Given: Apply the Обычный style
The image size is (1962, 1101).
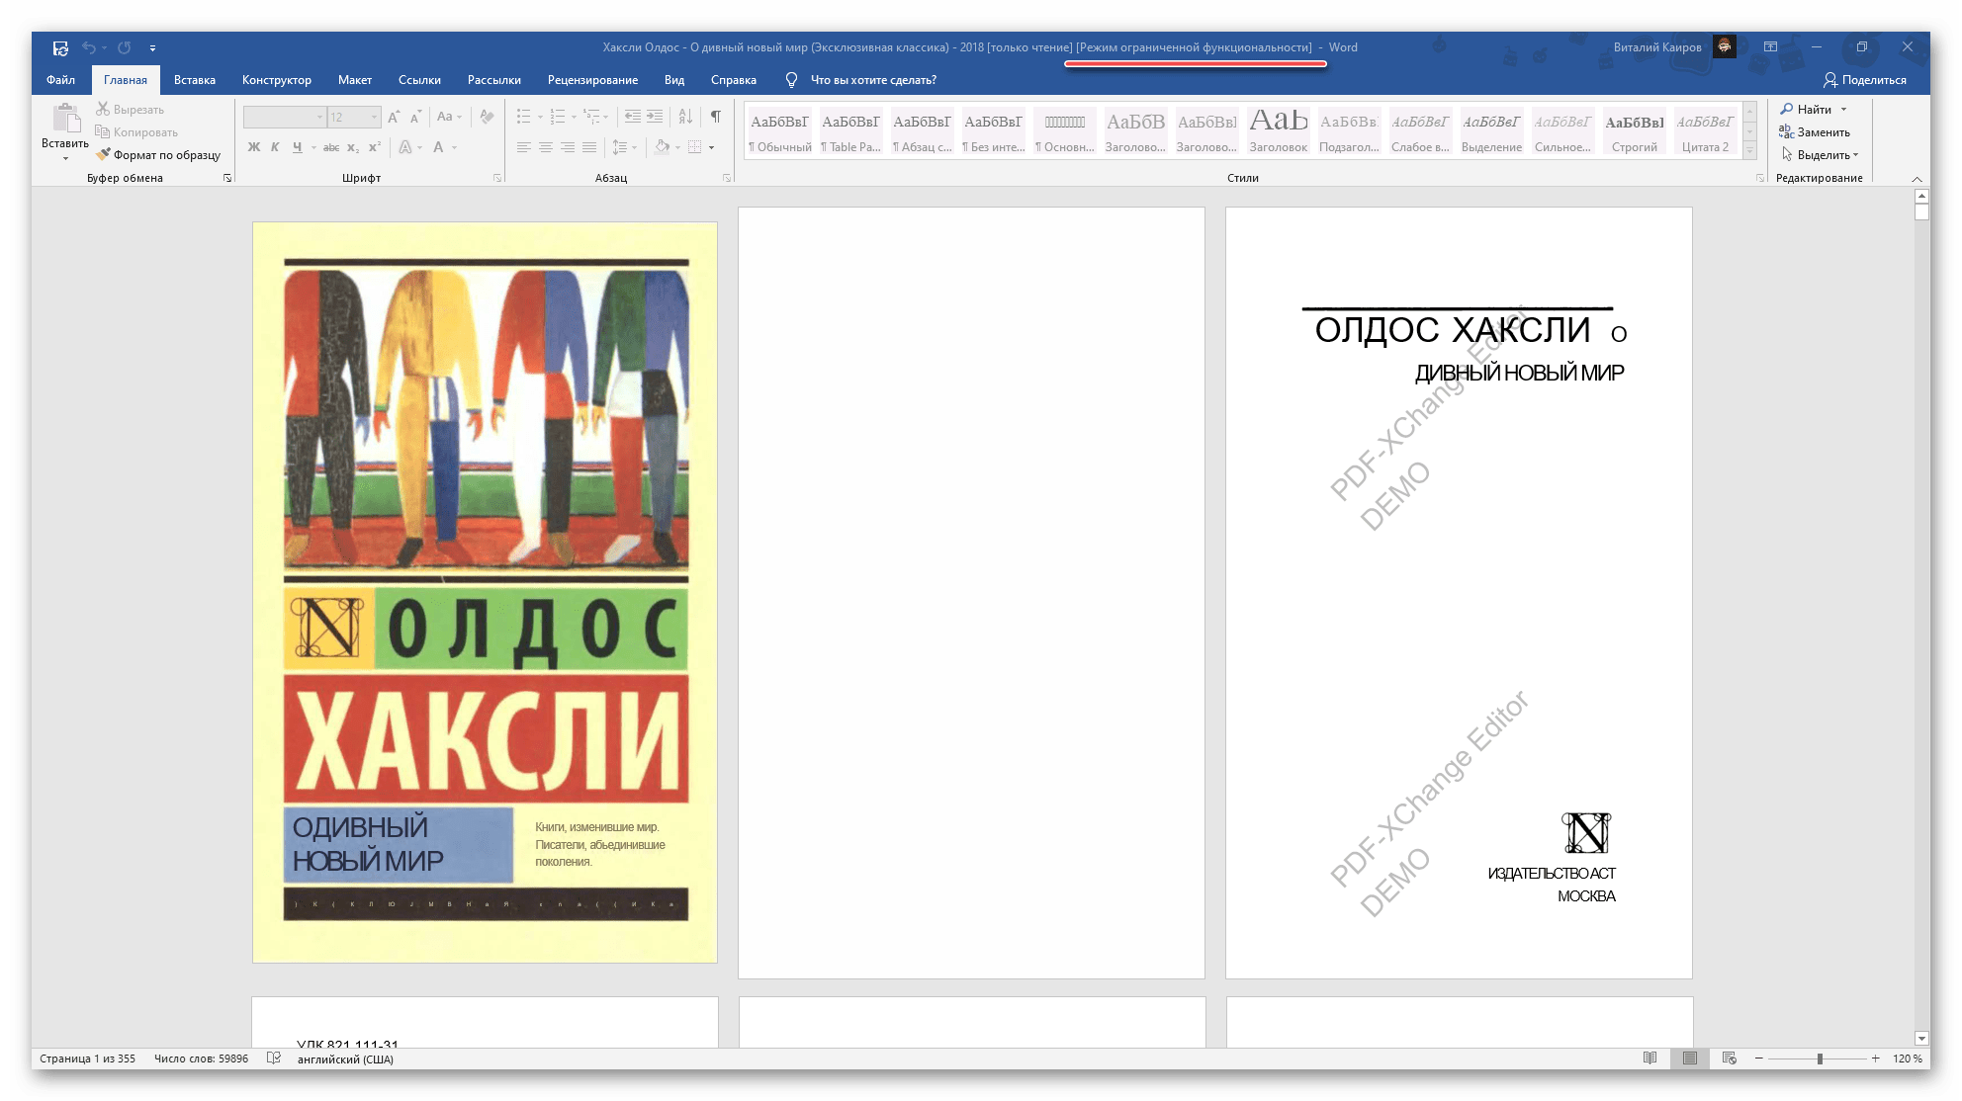Looking at the screenshot, I should click(779, 130).
